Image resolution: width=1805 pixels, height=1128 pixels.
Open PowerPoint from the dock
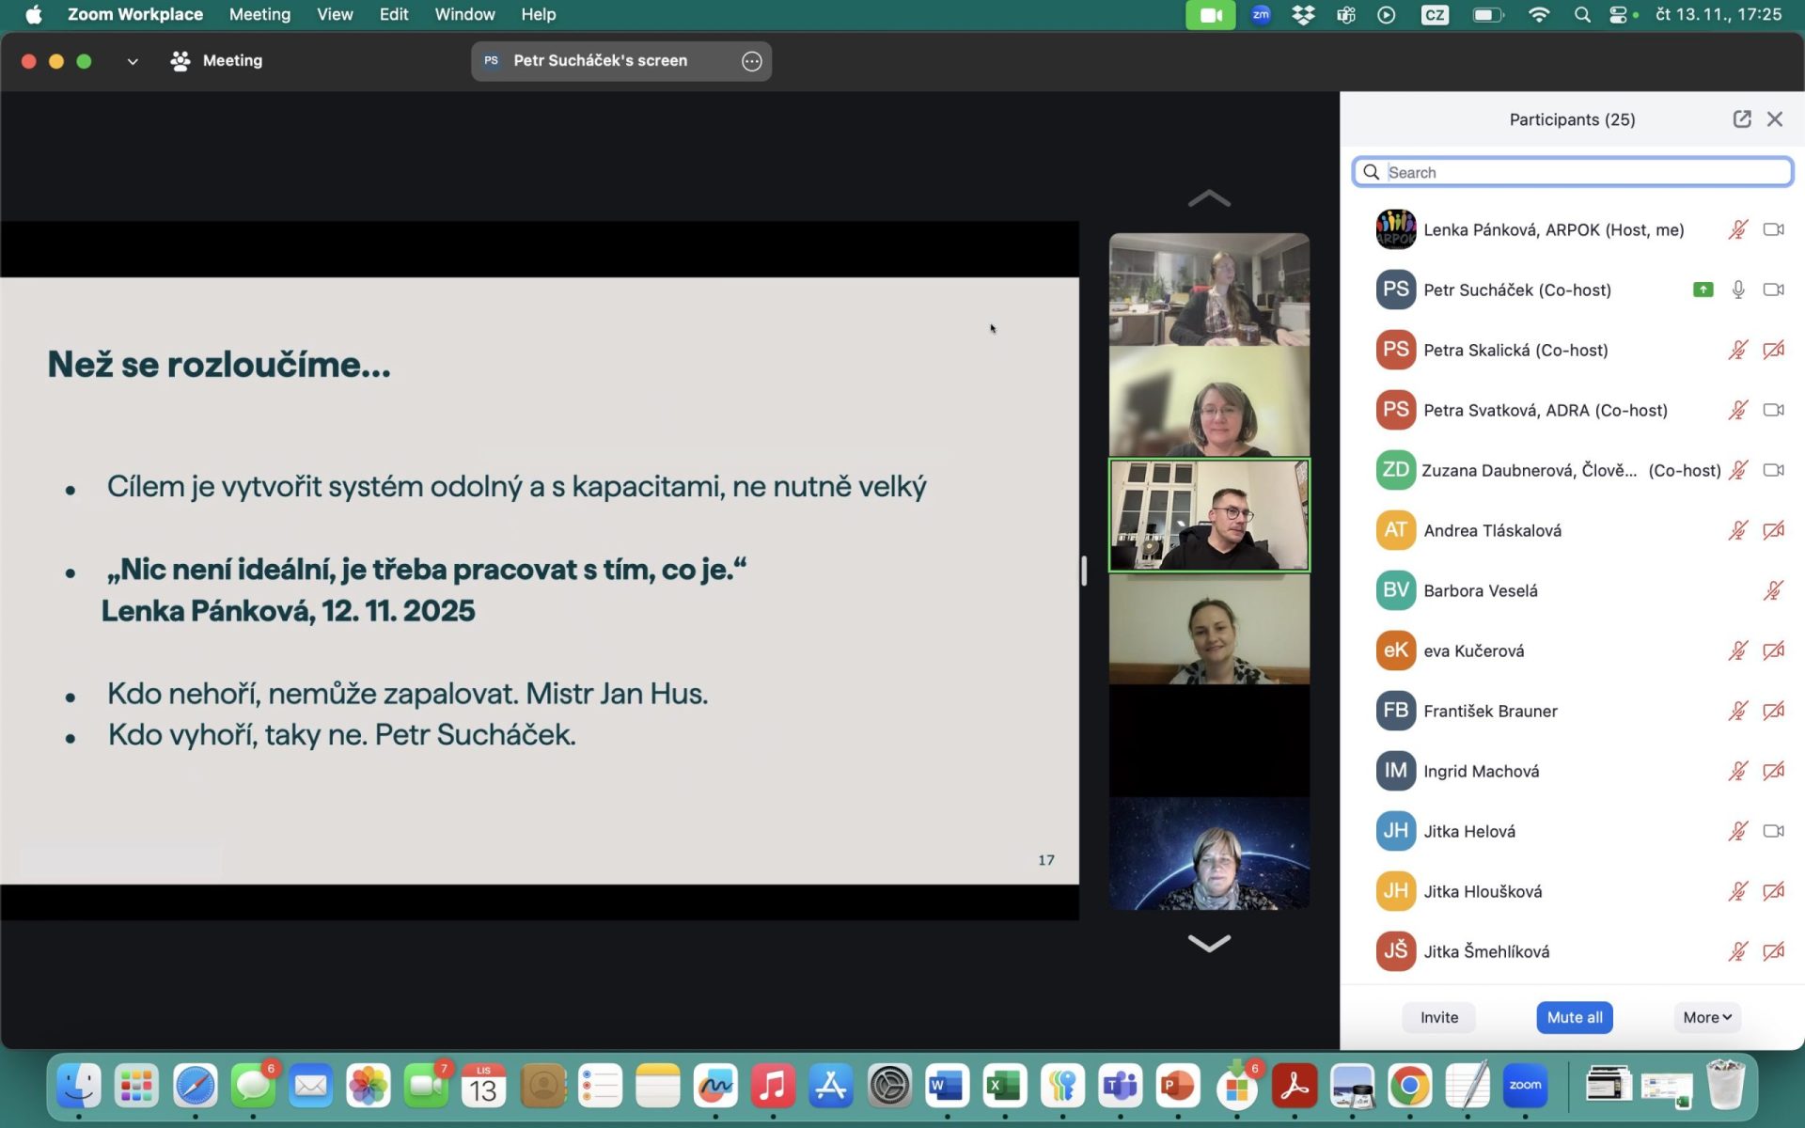point(1177,1087)
